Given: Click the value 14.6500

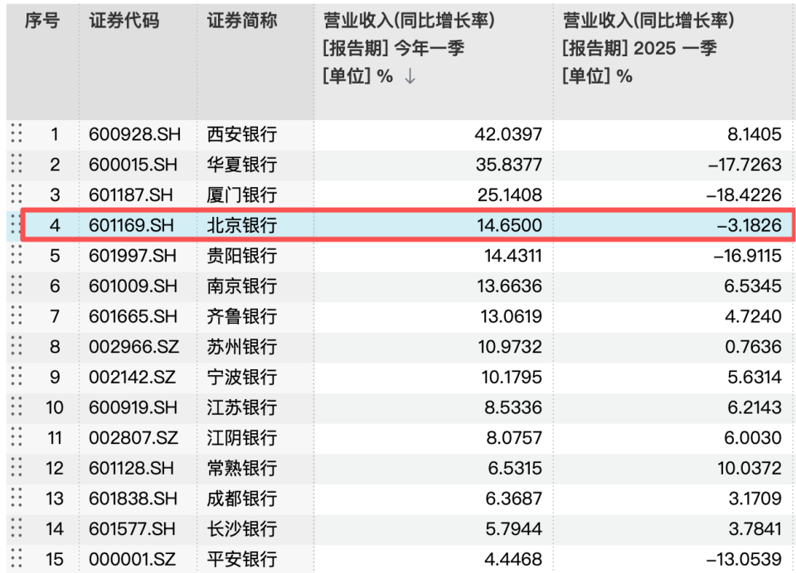Looking at the screenshot, I should (x=510, y=225).
